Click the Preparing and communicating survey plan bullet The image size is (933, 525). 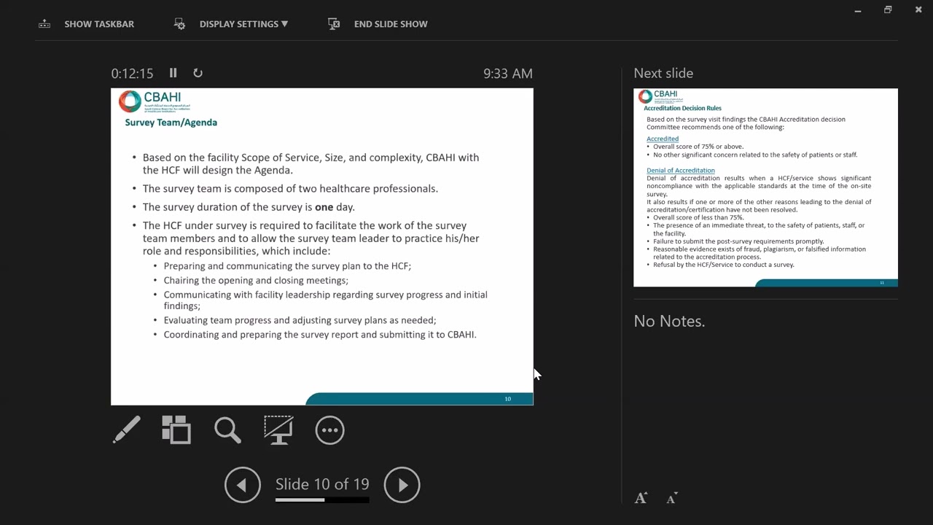pos(287,266)
